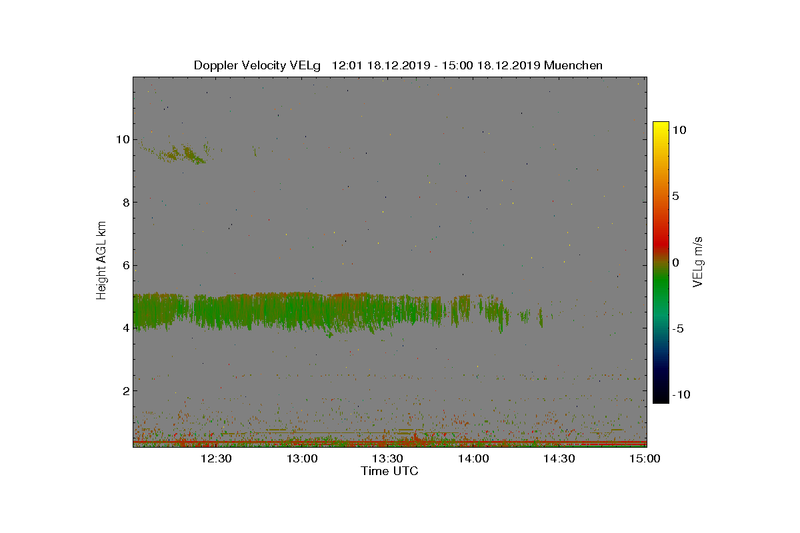The height and width of the screenshot is (533, 800).
Task: Click the Height AGL km axis label
Action: [101, 261]
